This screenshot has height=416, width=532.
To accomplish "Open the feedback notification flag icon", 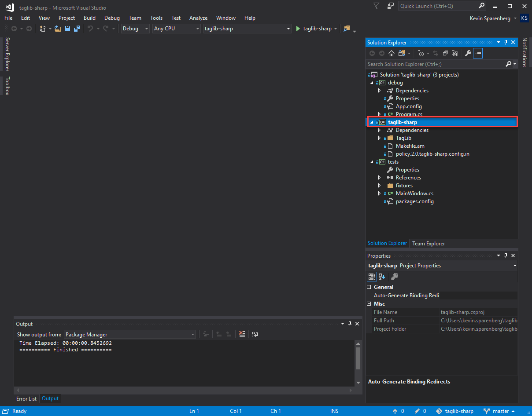I will 376,6.
